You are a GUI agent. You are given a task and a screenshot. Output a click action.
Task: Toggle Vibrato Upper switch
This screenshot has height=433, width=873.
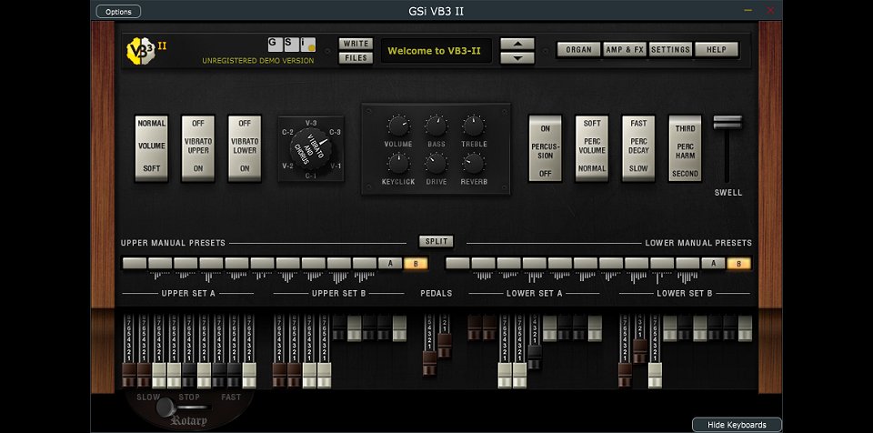(198, 147)
